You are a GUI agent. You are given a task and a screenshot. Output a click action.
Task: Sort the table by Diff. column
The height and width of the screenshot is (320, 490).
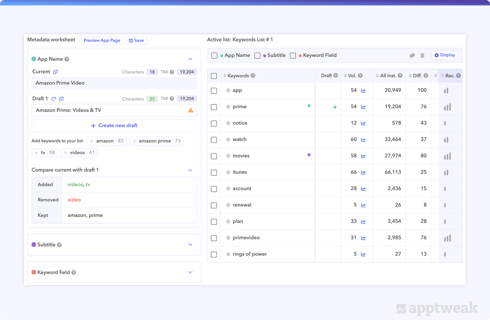pyautogui.click(x=410, y=76)
